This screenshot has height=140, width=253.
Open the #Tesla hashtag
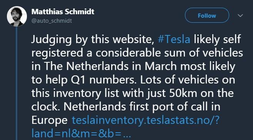[174, 39]
